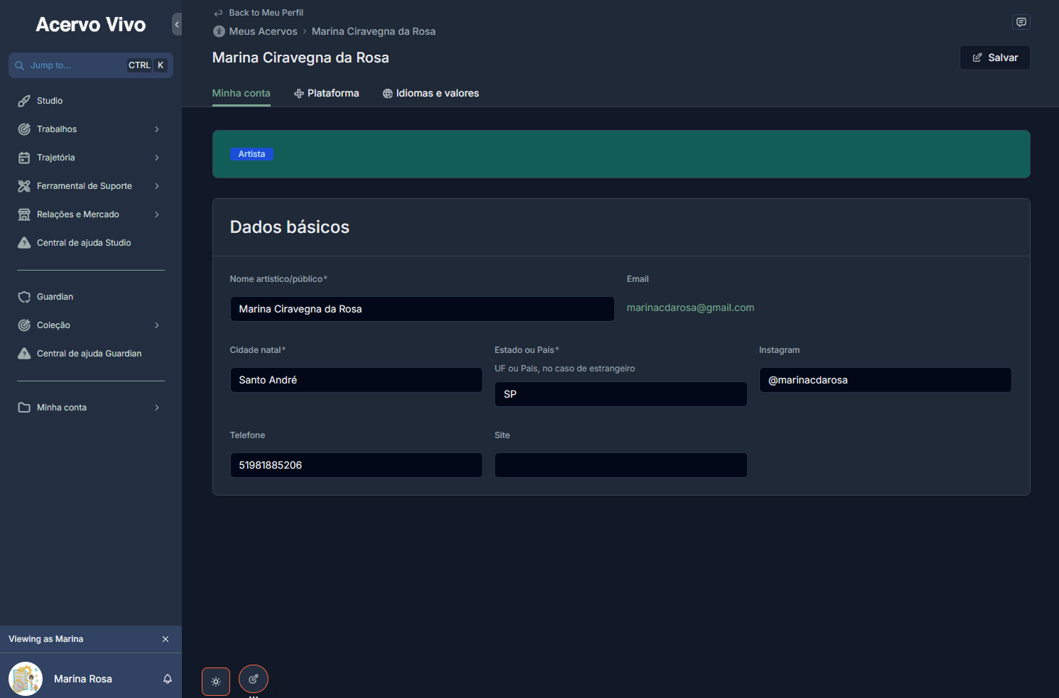This screenshot has height=698, width=1059.
Task: Click the Minha conta folder icon
Action: point(24,408)
